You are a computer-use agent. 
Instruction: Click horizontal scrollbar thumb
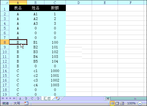[128, 98]
